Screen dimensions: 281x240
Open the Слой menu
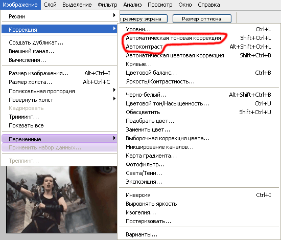50,5
